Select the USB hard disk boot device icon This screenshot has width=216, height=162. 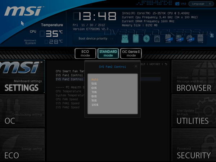168,39
